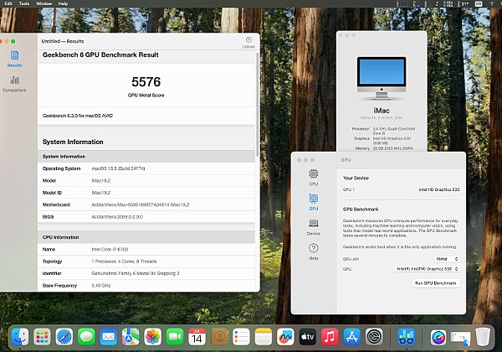This screenshot has height=352, width=502.
Task: Open the Trash in the dock
Action: click(x=483, y=336)
